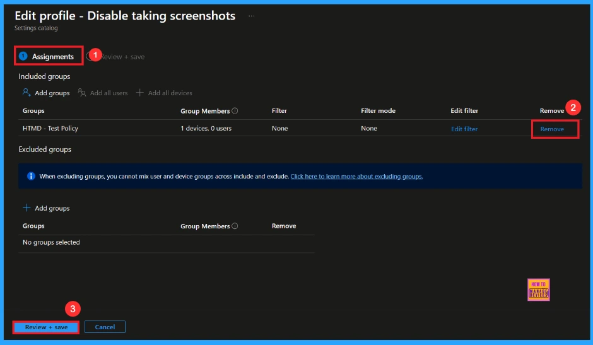Remove the HTMD - Test Policy group

pyautogui.click(x=552, y=129)
